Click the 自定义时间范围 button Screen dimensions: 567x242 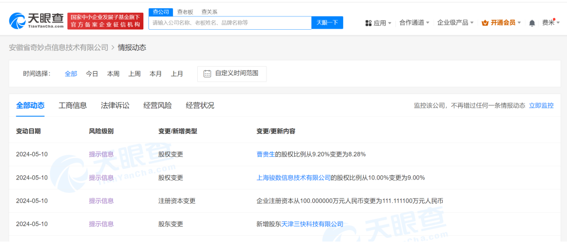coord(232,74)
